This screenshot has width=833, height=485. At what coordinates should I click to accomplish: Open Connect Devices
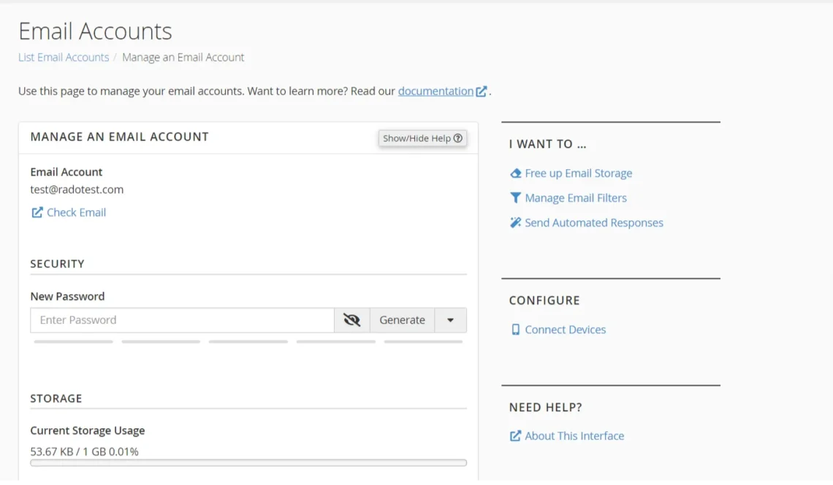[x=565, y=330]
